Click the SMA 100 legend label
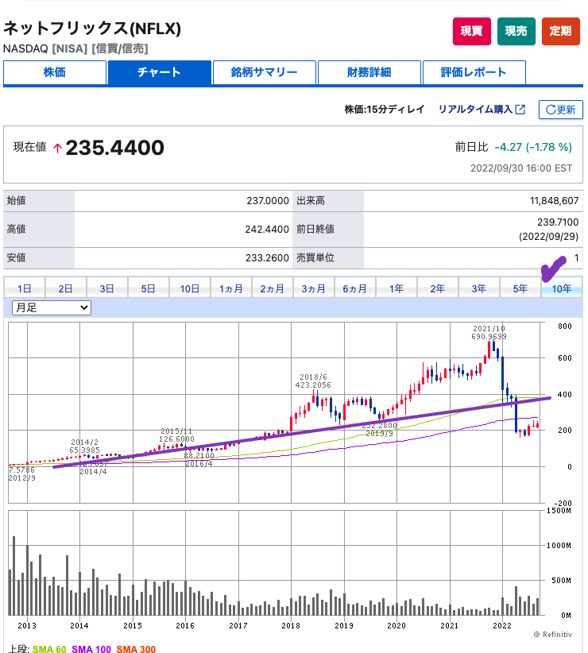 pos(91,649)
